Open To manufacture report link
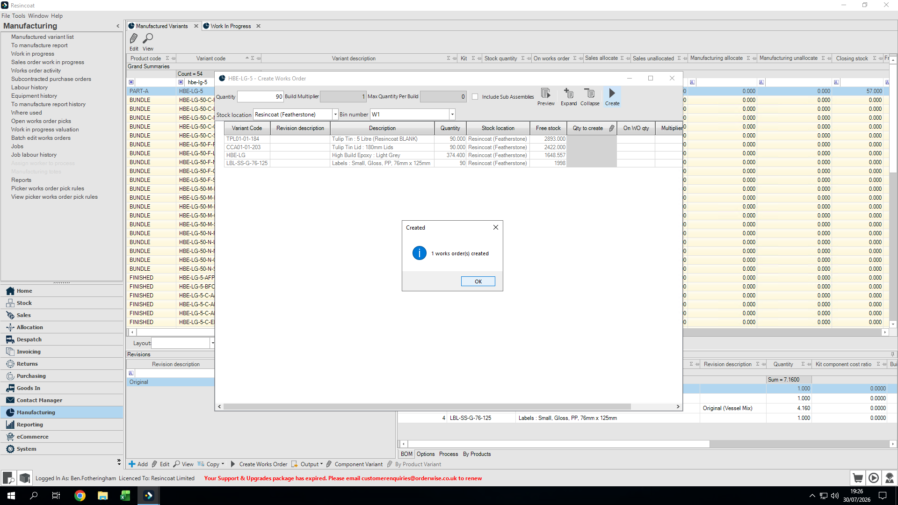Screen dimensions: 898x505 pyautogui.click(x=39, y=45)
